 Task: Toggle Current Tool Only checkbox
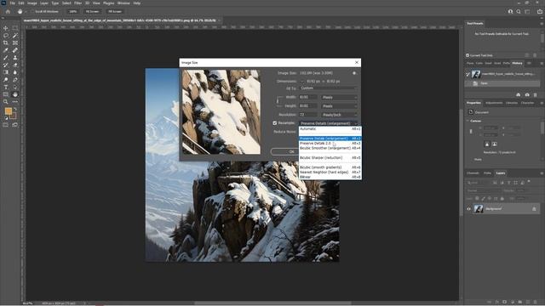point(468,55)
